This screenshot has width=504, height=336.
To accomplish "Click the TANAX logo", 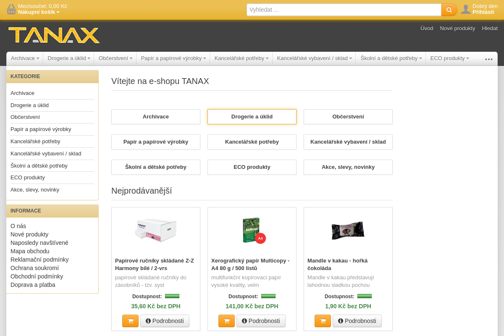I will [x=54, y=35].
